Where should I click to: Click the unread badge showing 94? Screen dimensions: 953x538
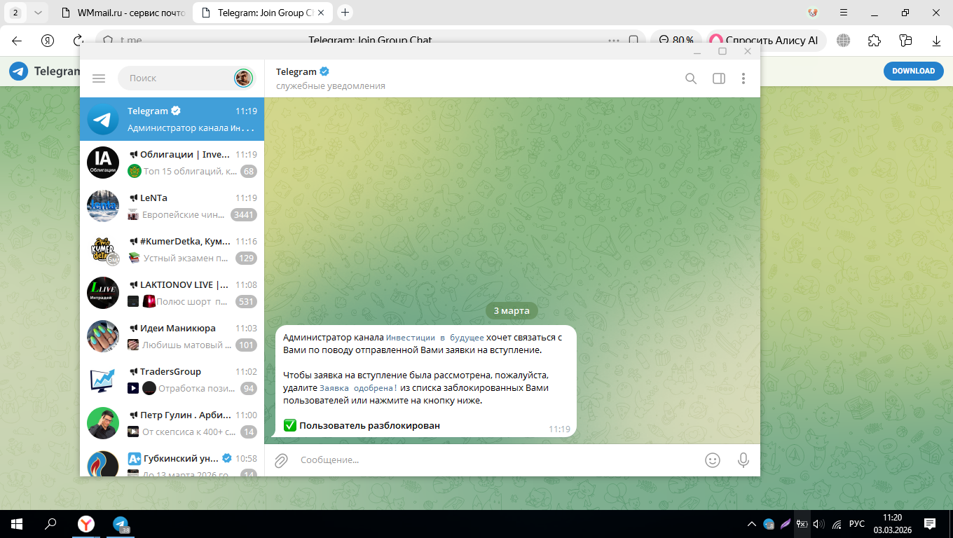click(249, 389)
